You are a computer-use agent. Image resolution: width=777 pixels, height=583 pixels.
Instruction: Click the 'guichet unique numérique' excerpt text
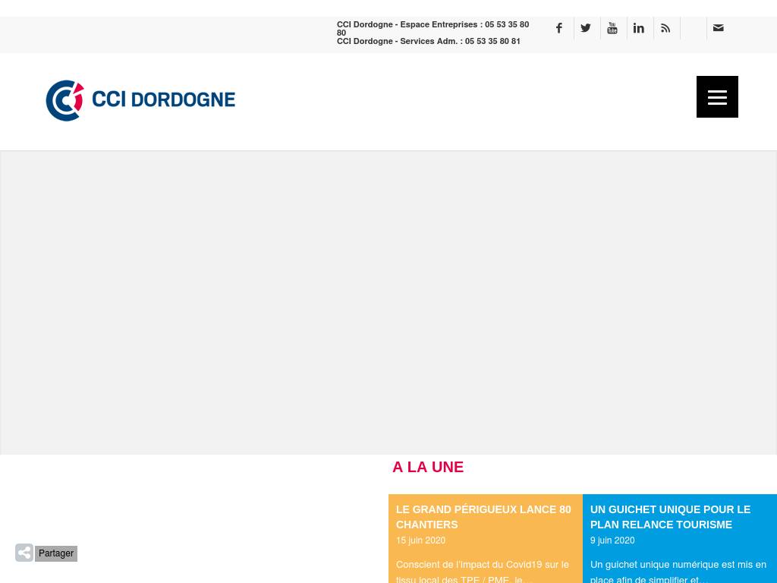678,572
